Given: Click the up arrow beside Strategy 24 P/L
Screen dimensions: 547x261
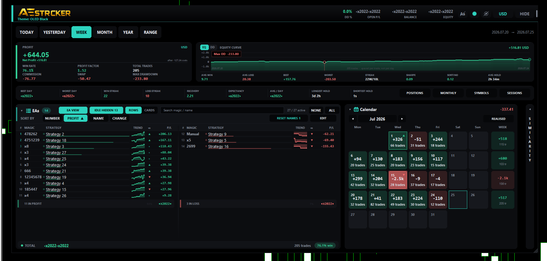Looking at the screenshot, I should click(149, 165).
